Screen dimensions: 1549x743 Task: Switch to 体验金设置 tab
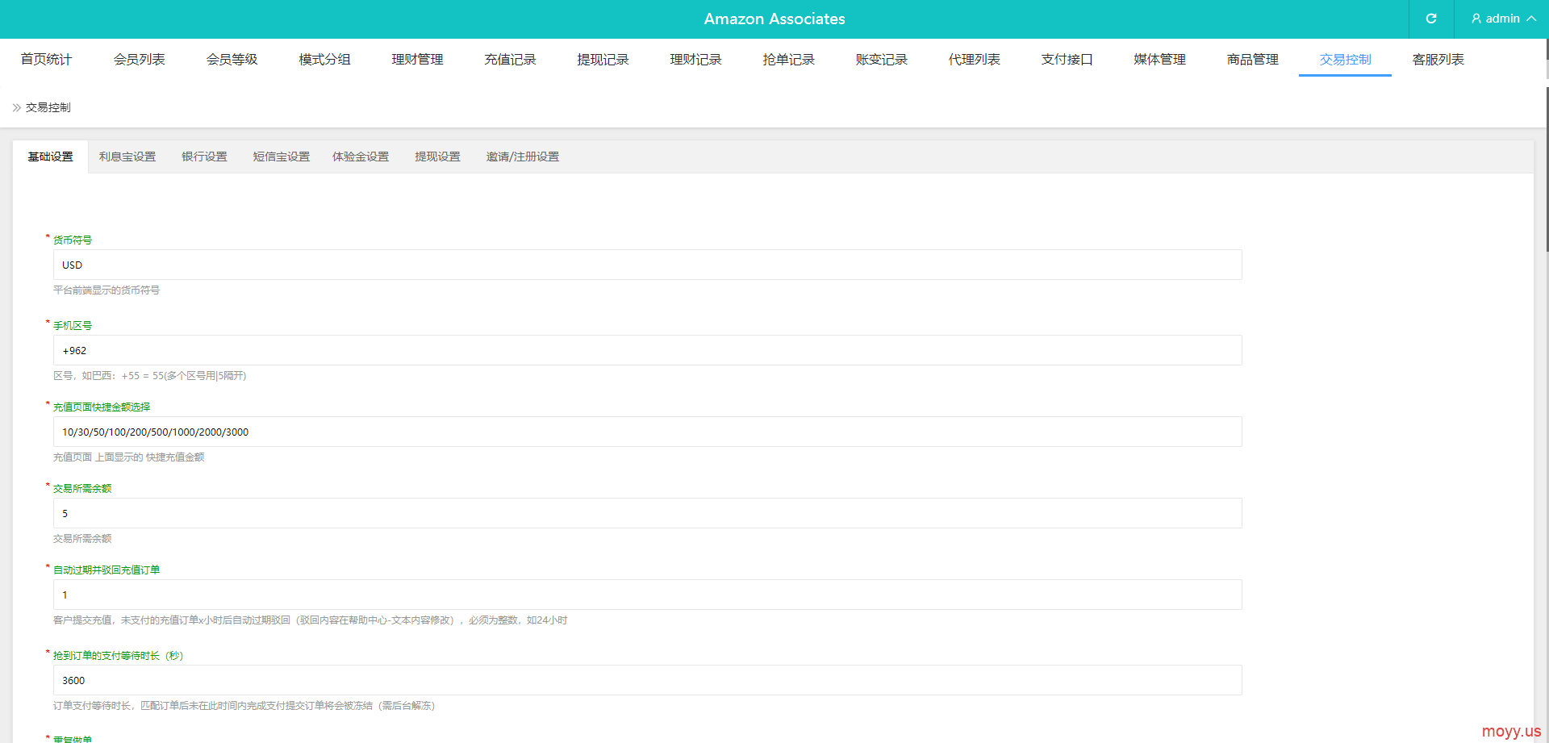click(x=361, y=157)
